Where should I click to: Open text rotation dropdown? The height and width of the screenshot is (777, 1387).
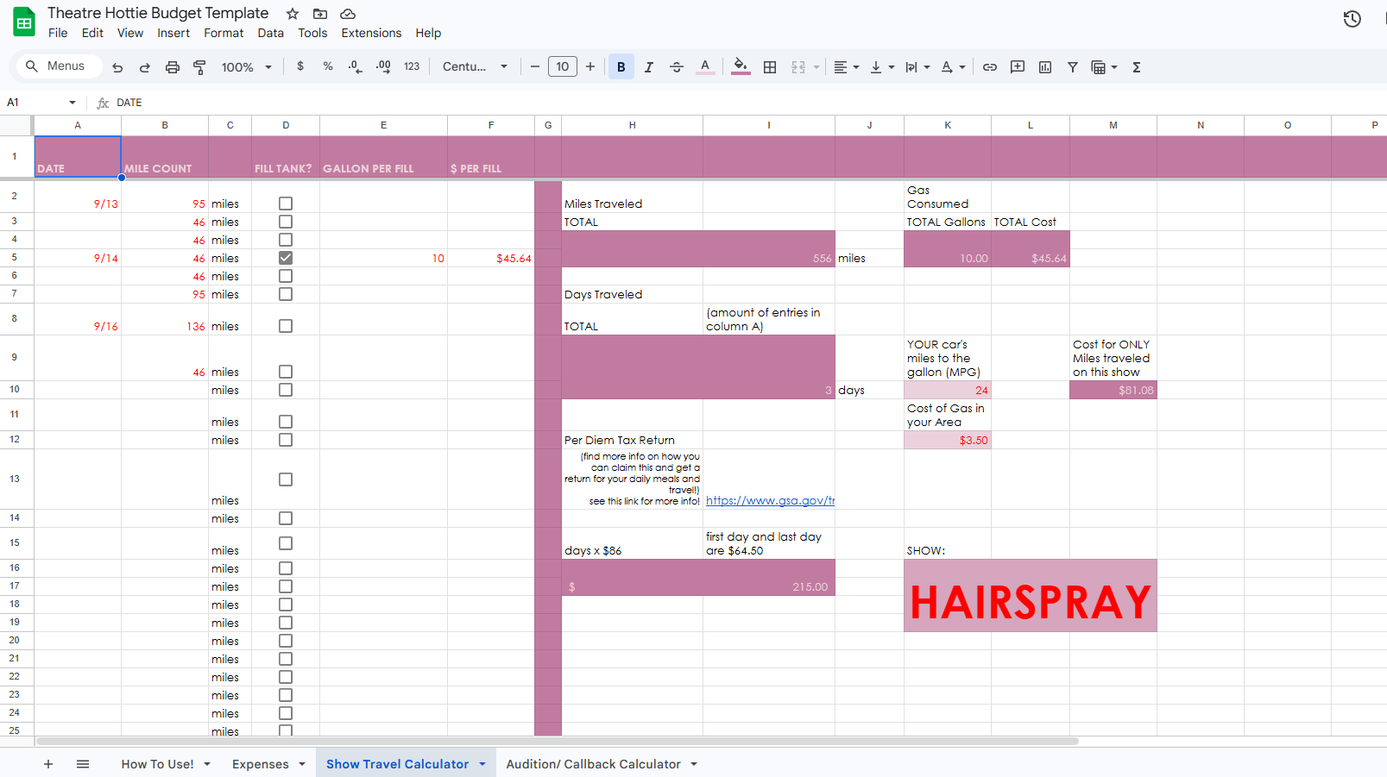click(953, 67)
